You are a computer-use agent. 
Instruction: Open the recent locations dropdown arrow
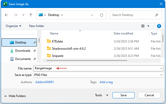(23, 15)
